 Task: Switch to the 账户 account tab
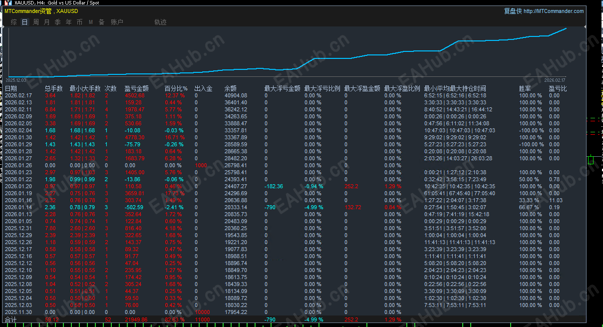[117, 22]
